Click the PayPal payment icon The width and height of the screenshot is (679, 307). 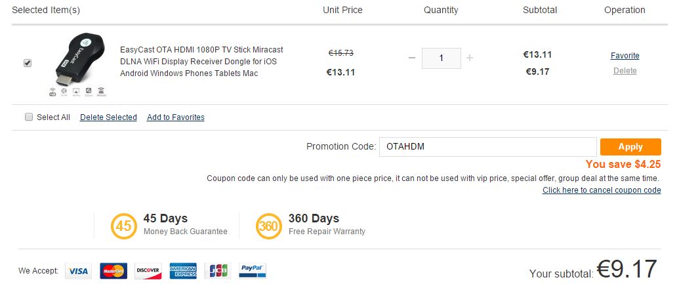[x=253, y=271]
